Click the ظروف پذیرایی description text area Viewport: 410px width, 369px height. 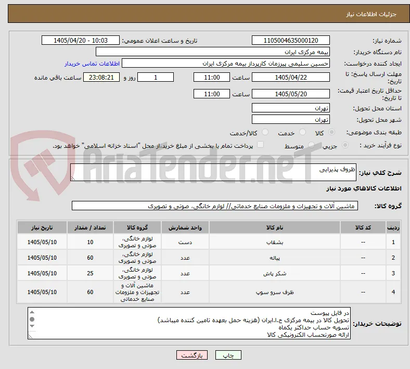click(213, 172)
